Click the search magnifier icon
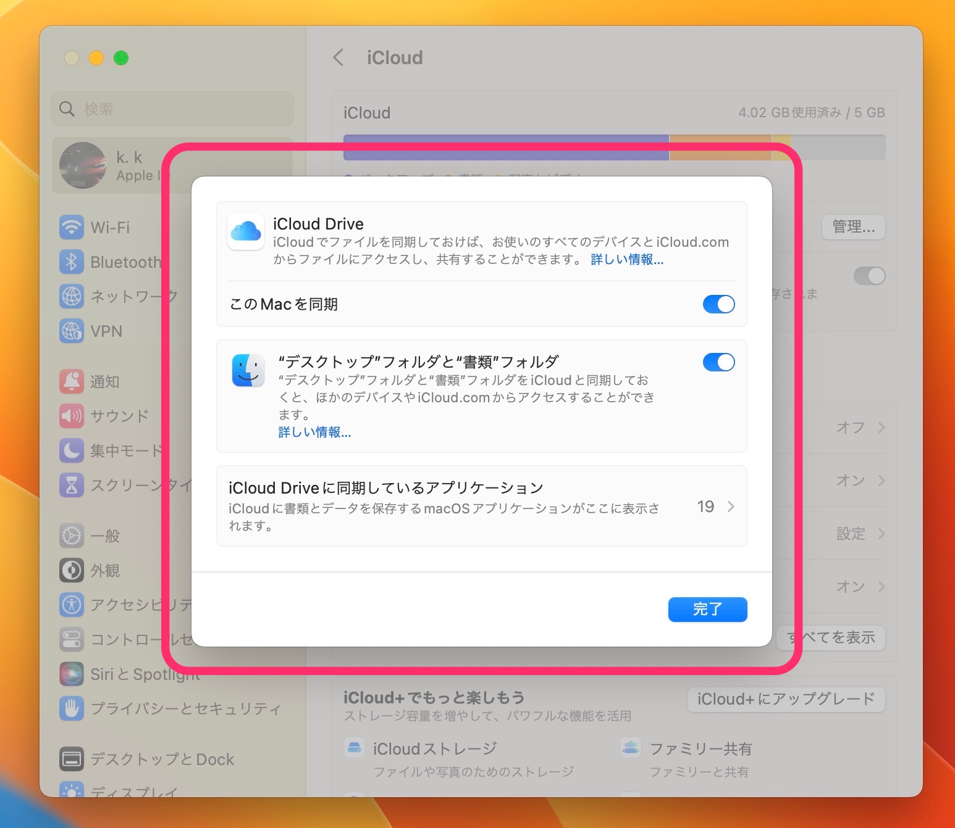 tap(67, 109)
